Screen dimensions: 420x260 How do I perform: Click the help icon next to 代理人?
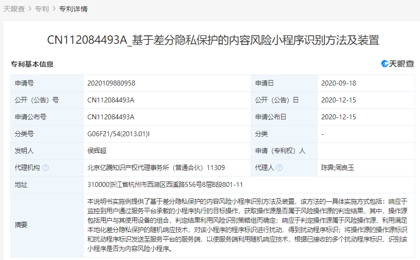tap(279, 168)
